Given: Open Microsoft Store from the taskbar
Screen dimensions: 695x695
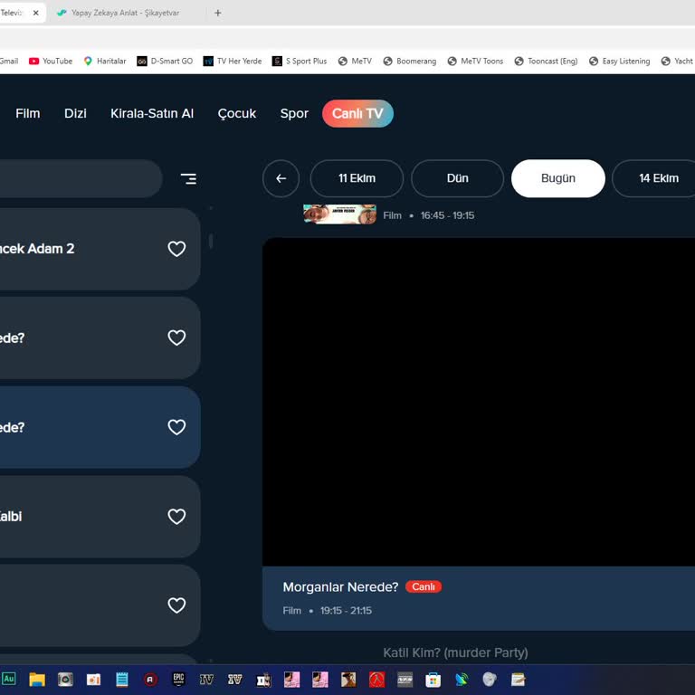Looking at the screenshot, I should coord(433,679).
